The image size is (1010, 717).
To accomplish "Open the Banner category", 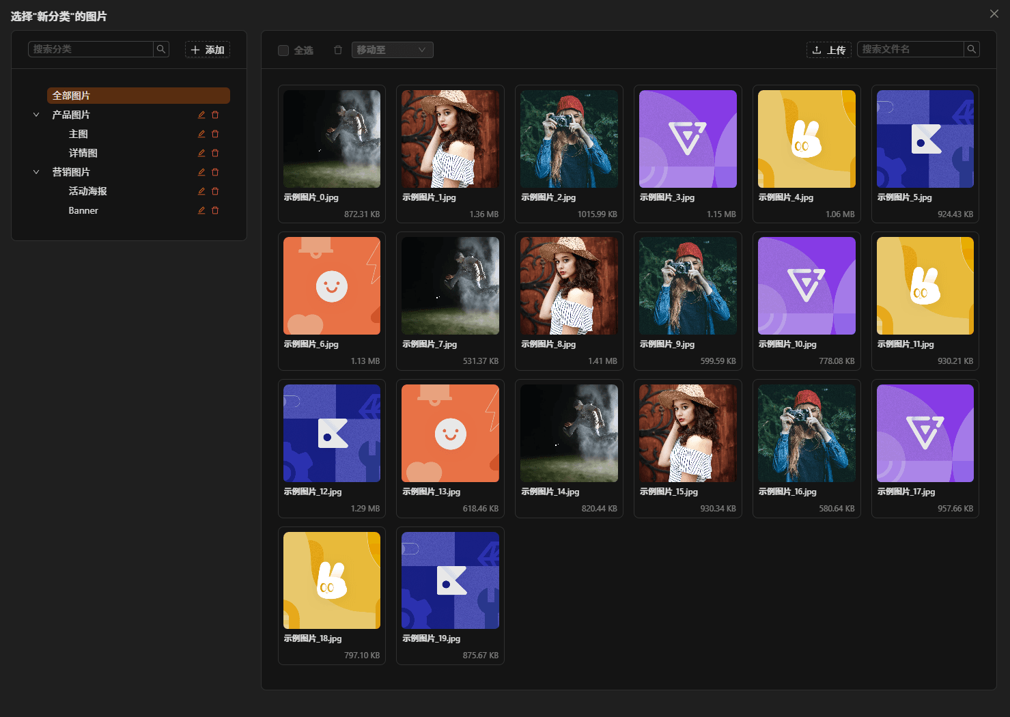I will pyautogui.click(x=83, y=210).
